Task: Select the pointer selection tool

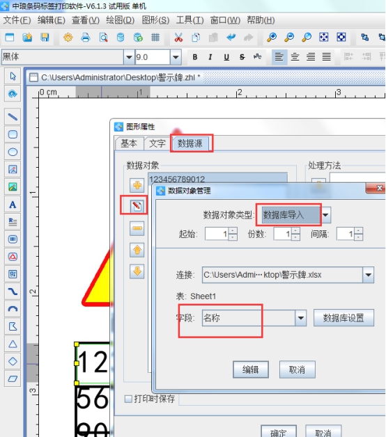Action: click(x=13, y=76)
